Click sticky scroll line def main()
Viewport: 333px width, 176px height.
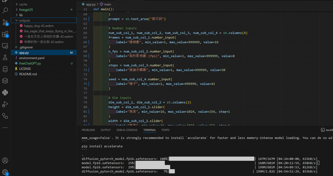pyautogui.click(x=104, y=9)
